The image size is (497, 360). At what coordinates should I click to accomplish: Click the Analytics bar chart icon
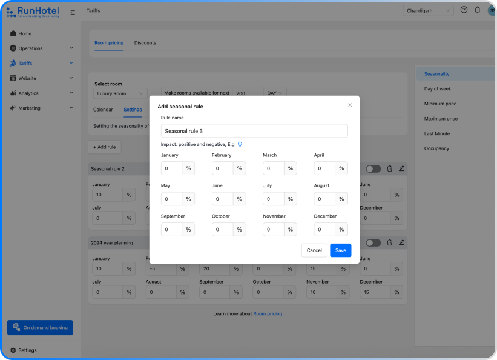tap(13, 93)
